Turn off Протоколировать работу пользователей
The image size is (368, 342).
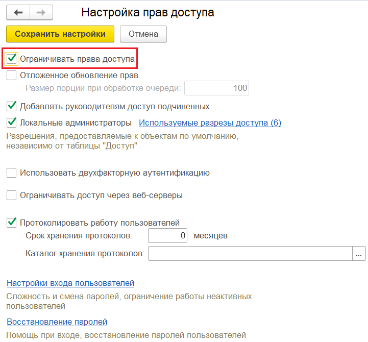(12, 223)
